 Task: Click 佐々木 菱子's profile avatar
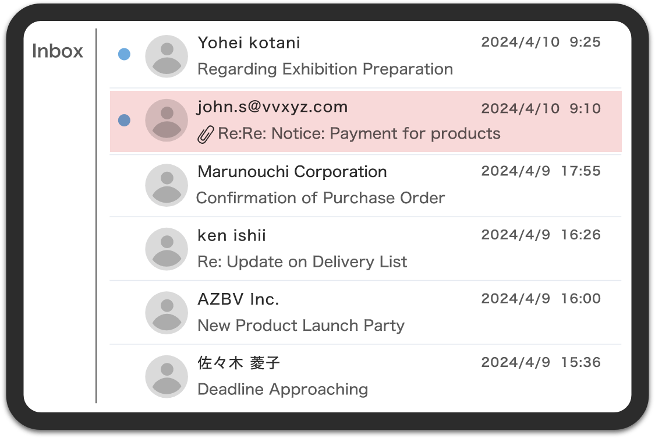(x=167, y=377)
